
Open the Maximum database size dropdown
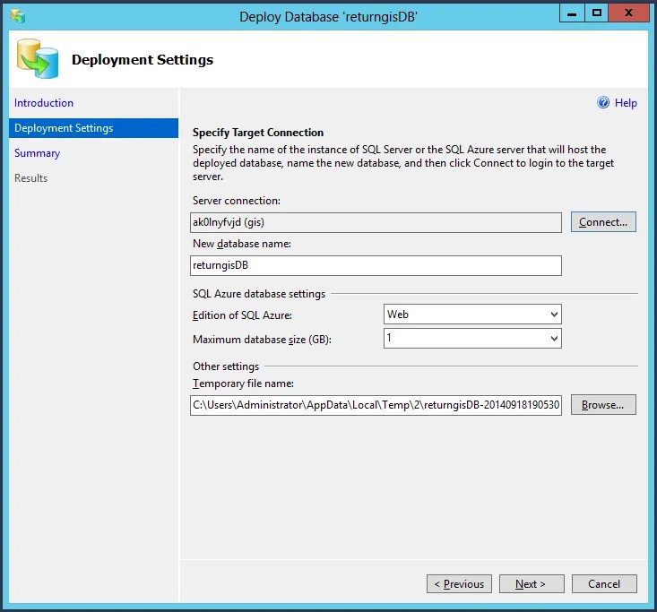tap(472, 338)
